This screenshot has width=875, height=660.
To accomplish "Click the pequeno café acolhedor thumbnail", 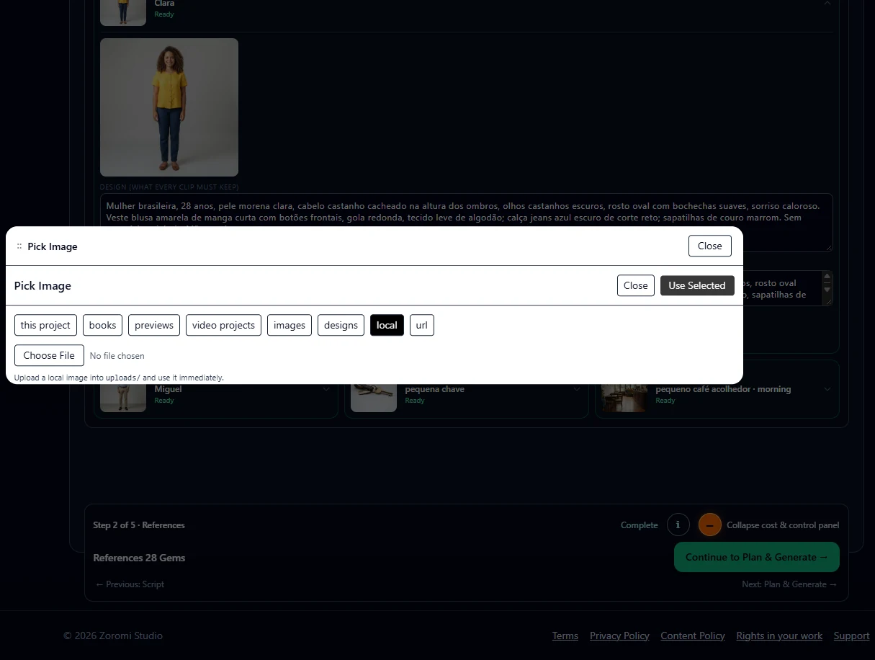I will [624, 398].
